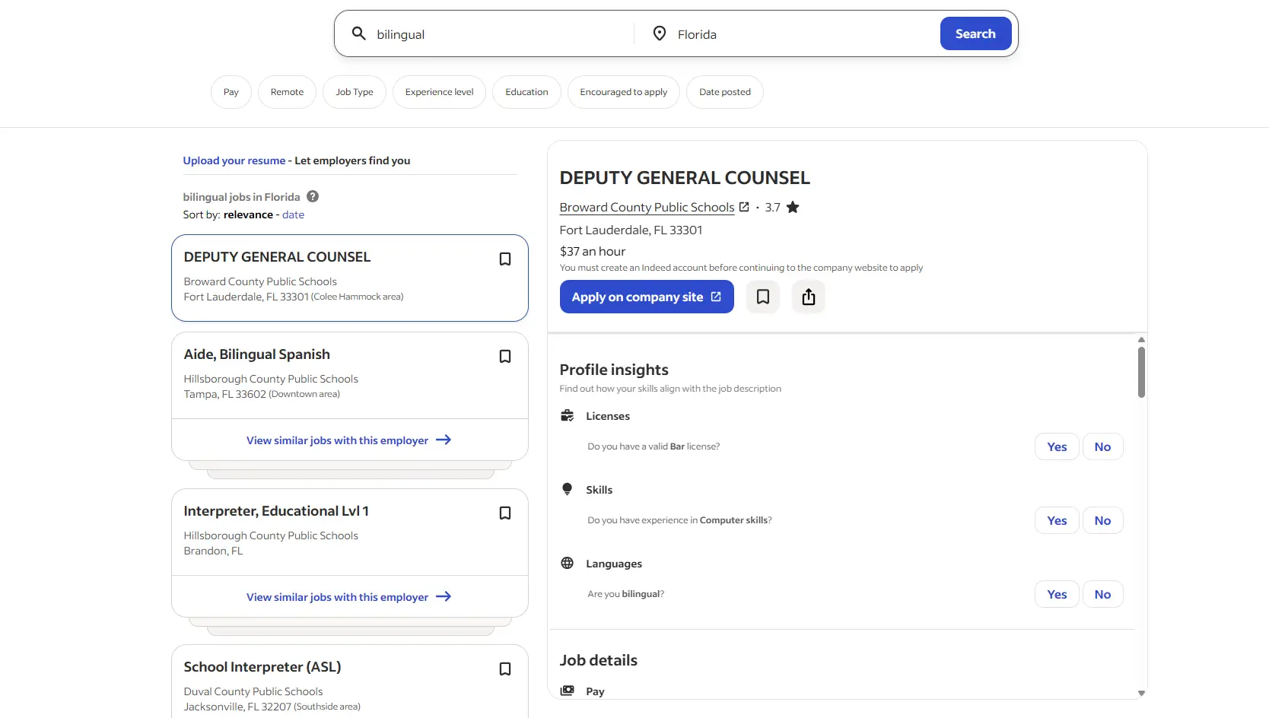Open the Interpreter, Educational Lvl 1 job title
Viewport: 1269px width, 718px height.
click(x=276, y=511)
